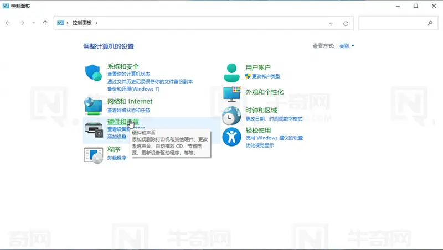Click 查看你的计算机状态 link

(128, 74)
